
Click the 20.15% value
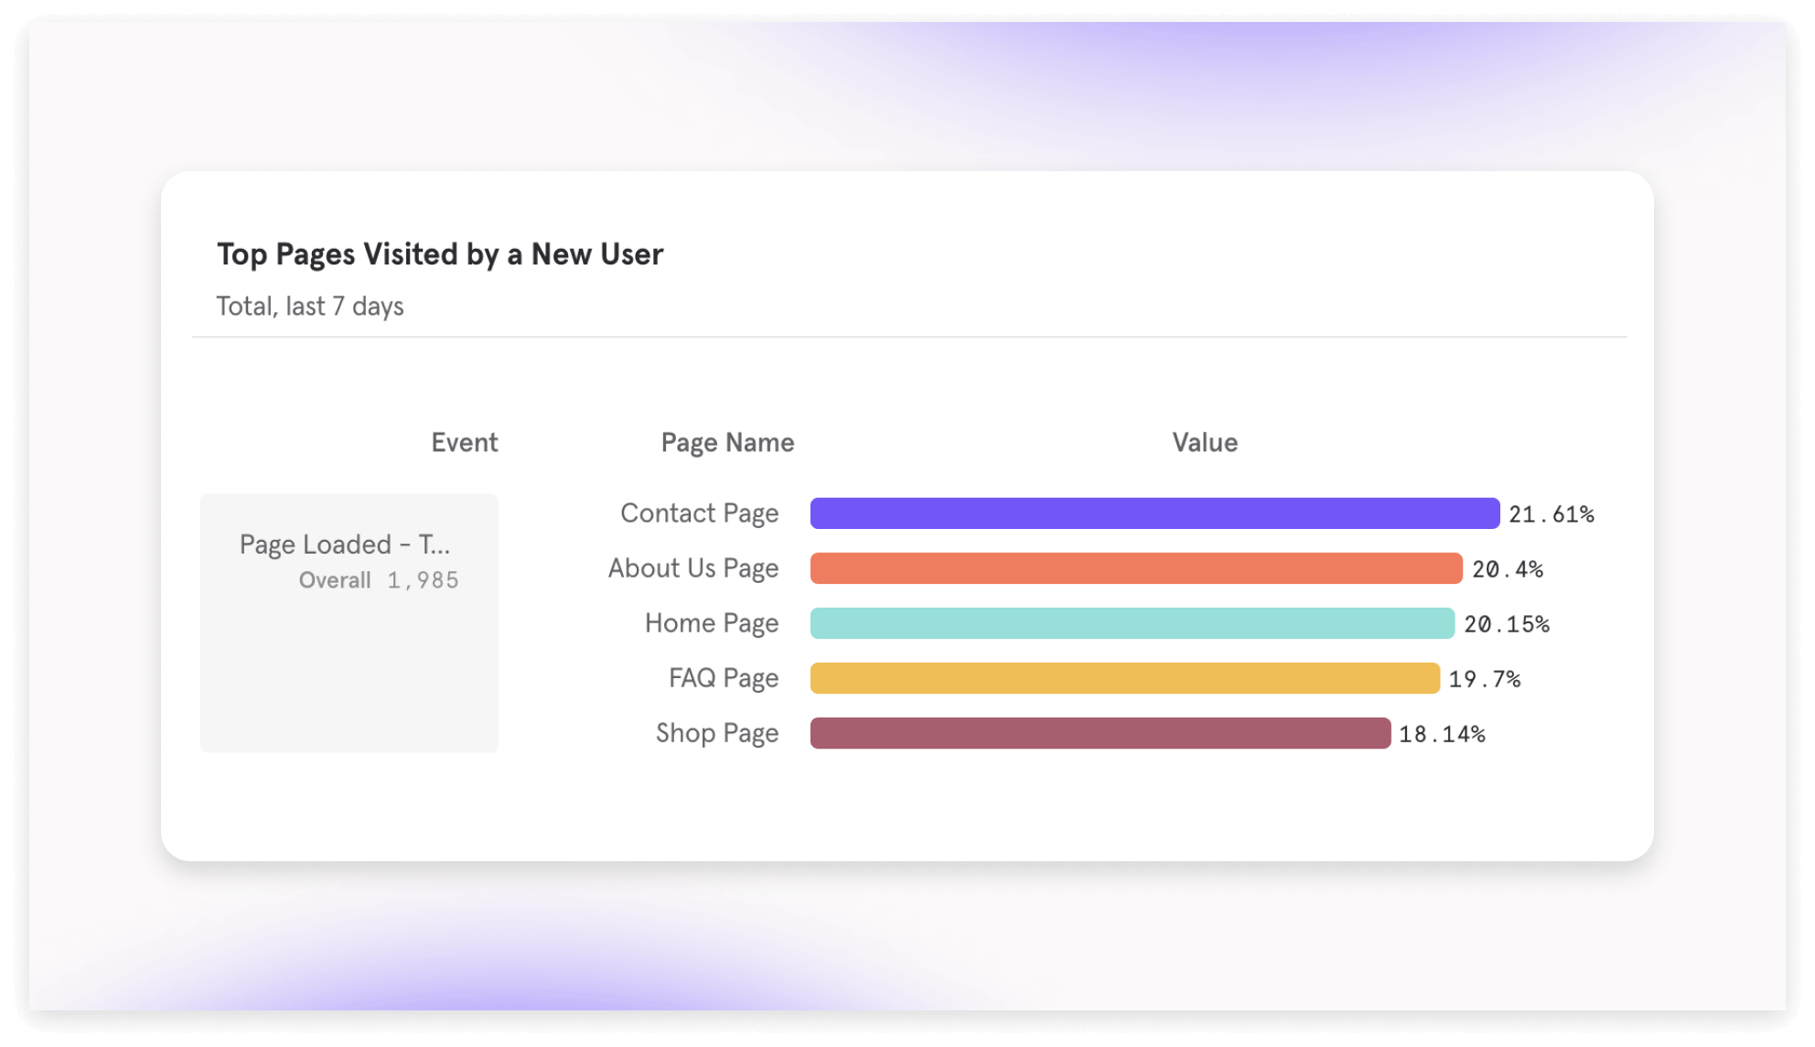point(1507,624)
